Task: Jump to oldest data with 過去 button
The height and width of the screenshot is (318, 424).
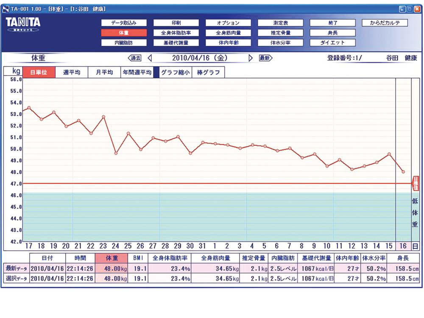Action: coord(135,58)
